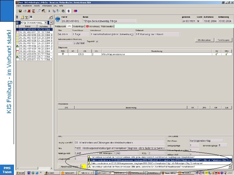Switch to the Fallinformation tab
This screenshot has width=234, height=175.
(107, 26)
